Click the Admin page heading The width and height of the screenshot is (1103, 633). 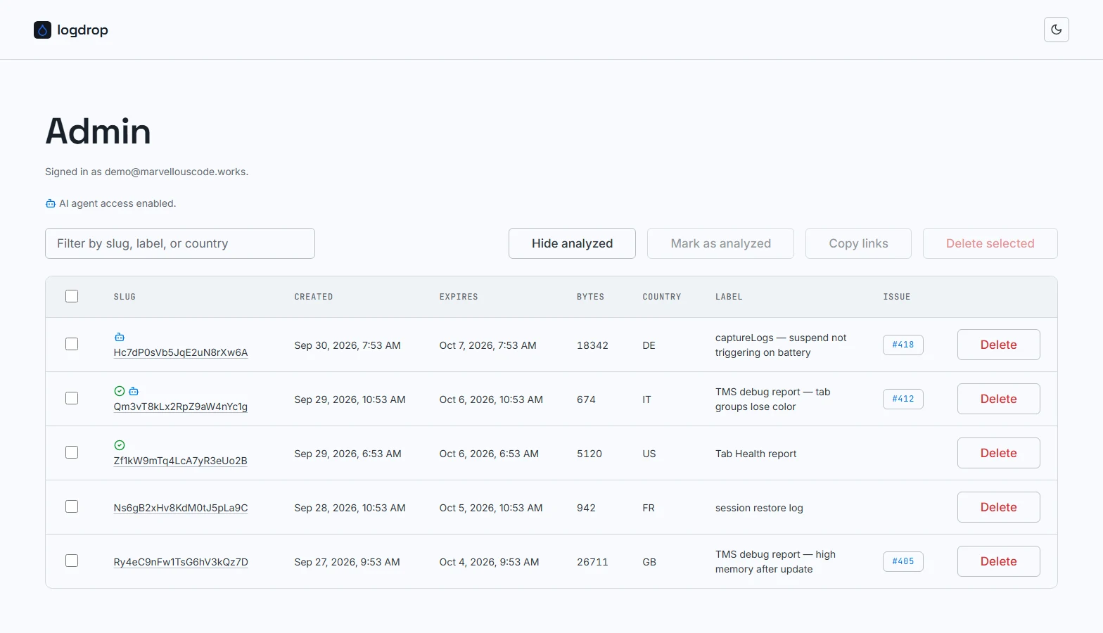[x=98, y=132]
